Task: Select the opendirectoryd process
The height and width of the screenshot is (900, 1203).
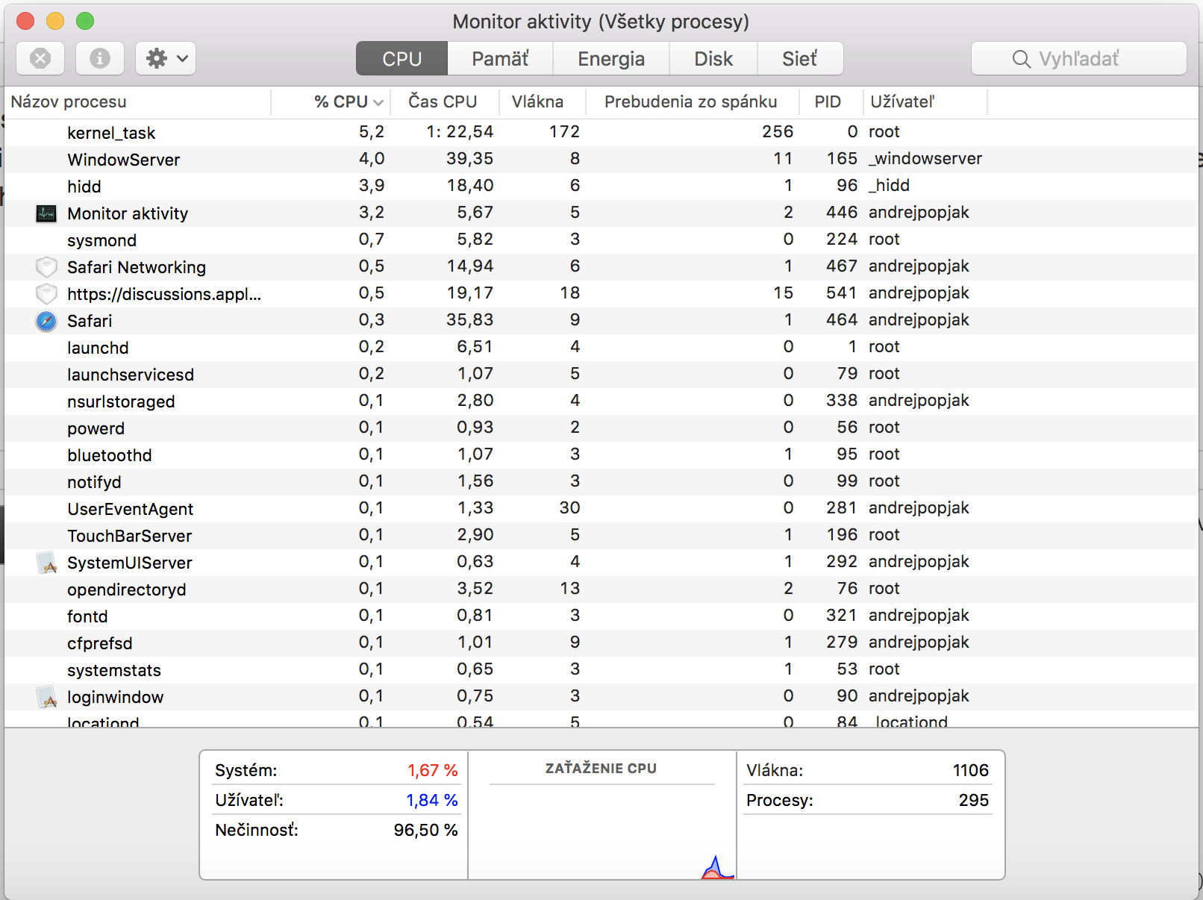Action: click(601, 590)
